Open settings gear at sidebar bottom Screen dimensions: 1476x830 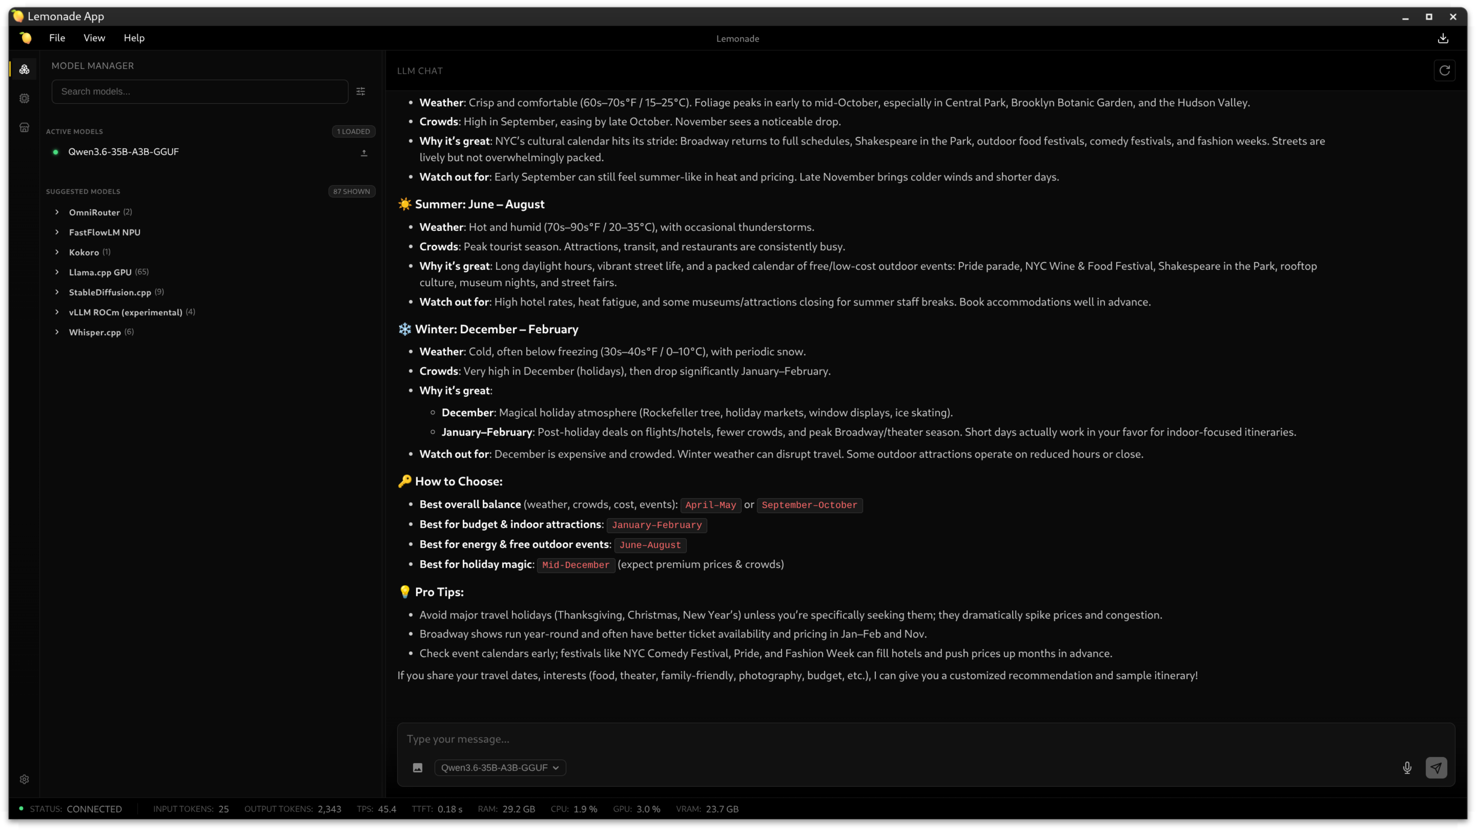point(24,780)
